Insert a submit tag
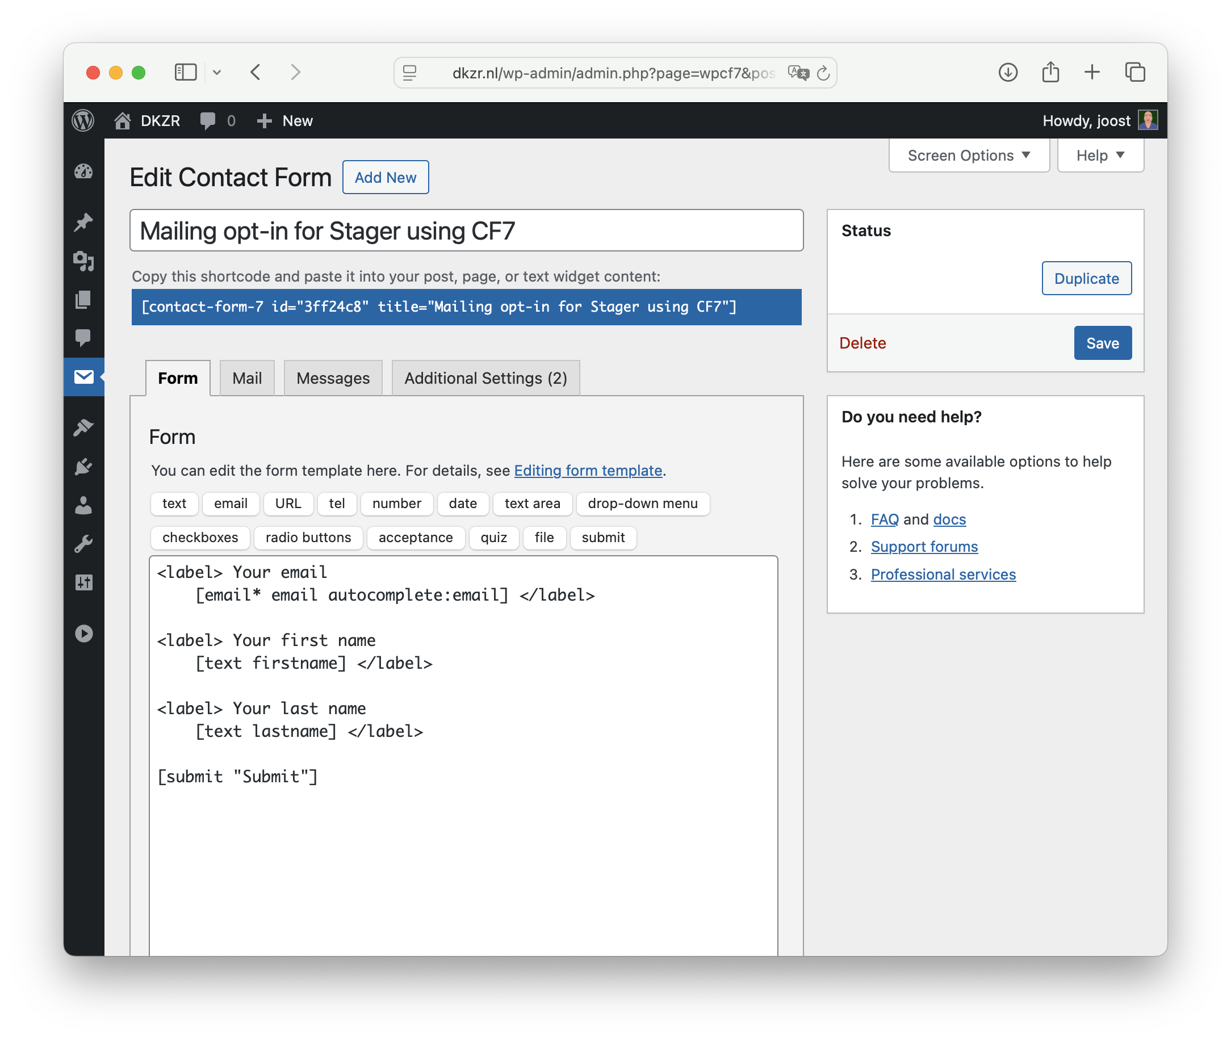Viewport: 1231px width, 1040px height. tap(603, 538)
